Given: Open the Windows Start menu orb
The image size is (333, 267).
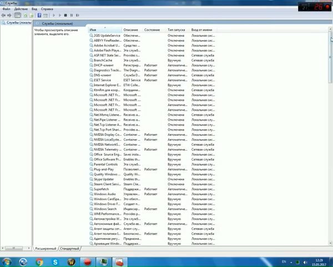Looking at the screenshot, I should (7, 262).
